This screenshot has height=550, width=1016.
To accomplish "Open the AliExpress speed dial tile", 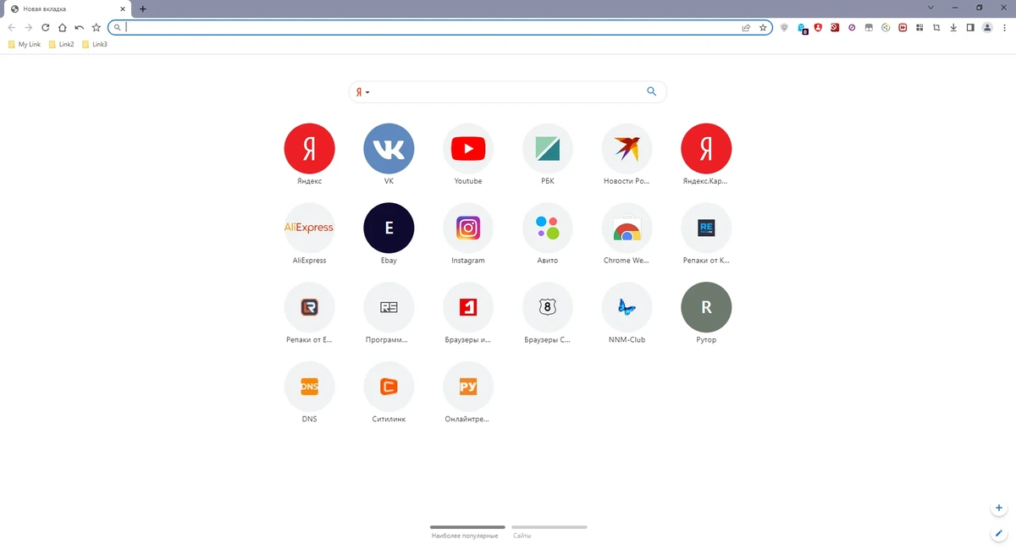I will coord(309,228).
